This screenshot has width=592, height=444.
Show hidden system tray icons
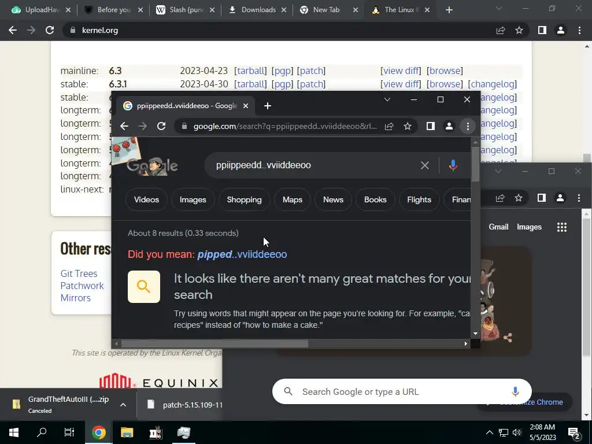pos(489,432)
